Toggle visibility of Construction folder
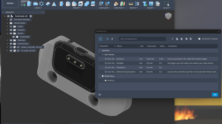This screenshot has width=222, height=124. click(x=11, y=44)
